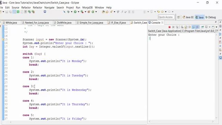Toggle the highlighted blue toolbar button after Save All
The height and width of the screenshot is (125, 222).
pyautogui.click(x=14, y=12)
